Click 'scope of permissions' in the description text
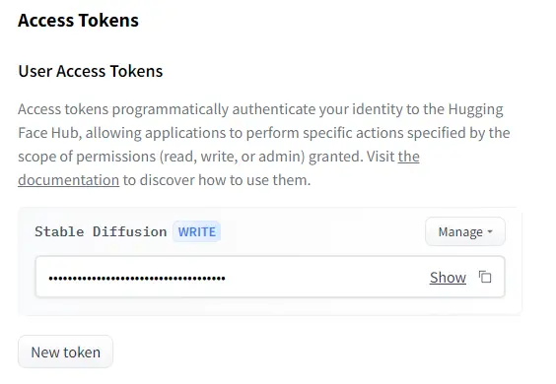Viewport: 556px width, 384px height. click(87, 157)
